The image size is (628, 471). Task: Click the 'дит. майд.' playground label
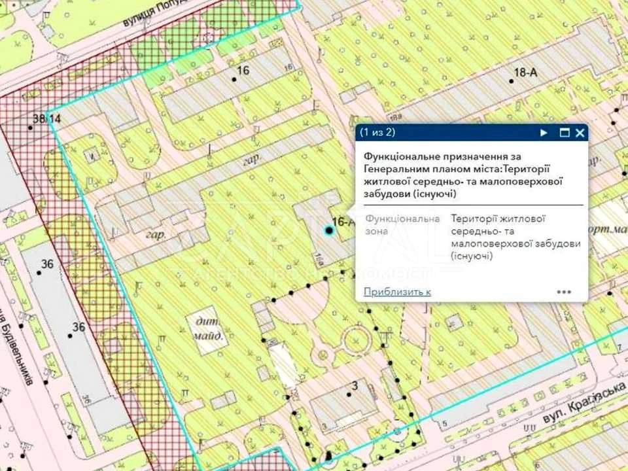pos(207,328)
